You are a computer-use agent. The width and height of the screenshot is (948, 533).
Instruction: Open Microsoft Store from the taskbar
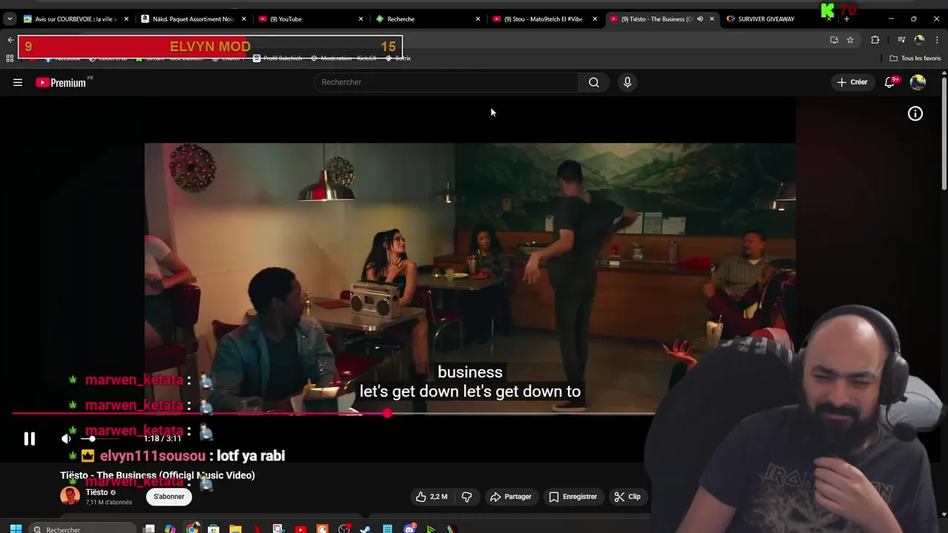click(214, 529)
